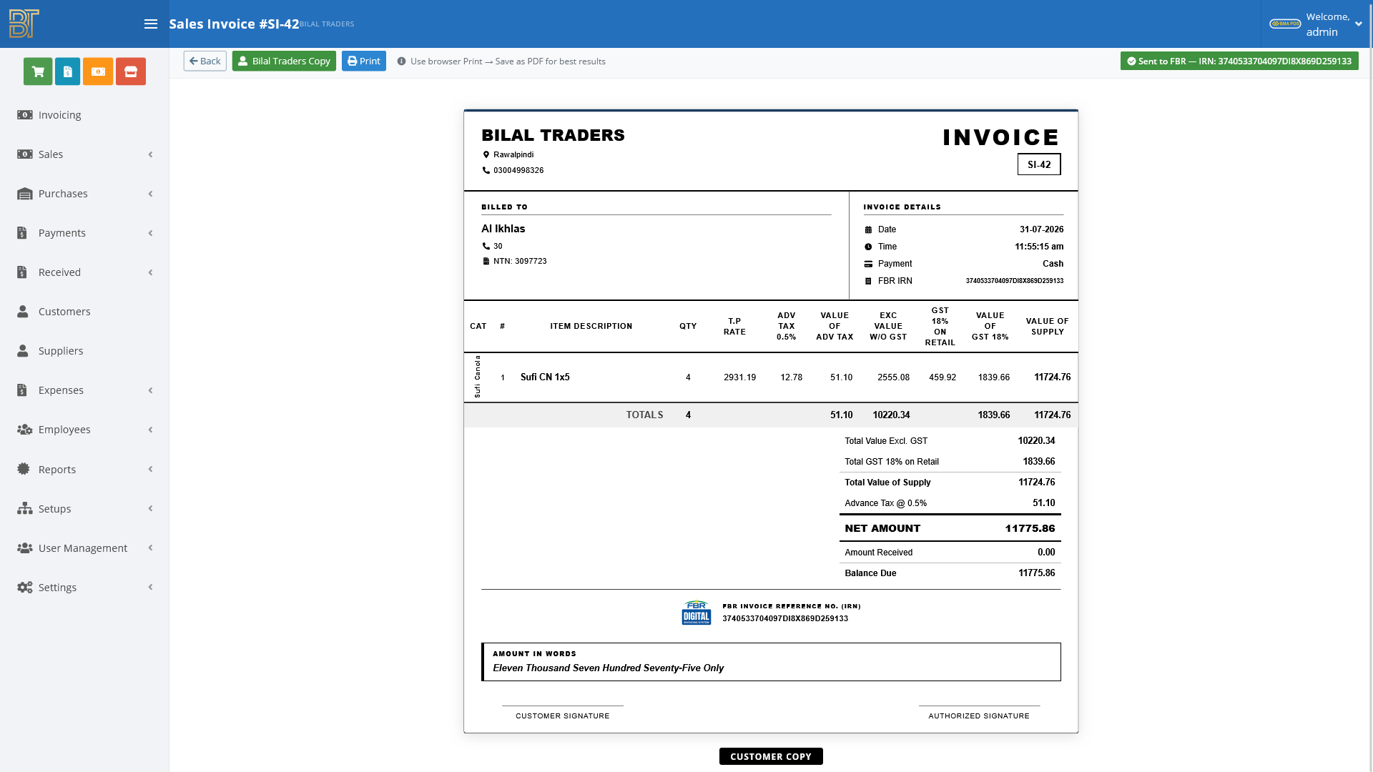1373x772 pixels.
Task: Click the Suppliers person icon in sidebar
Action: pos(23,351)
